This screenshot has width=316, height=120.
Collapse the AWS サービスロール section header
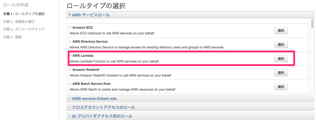[190, 15]
